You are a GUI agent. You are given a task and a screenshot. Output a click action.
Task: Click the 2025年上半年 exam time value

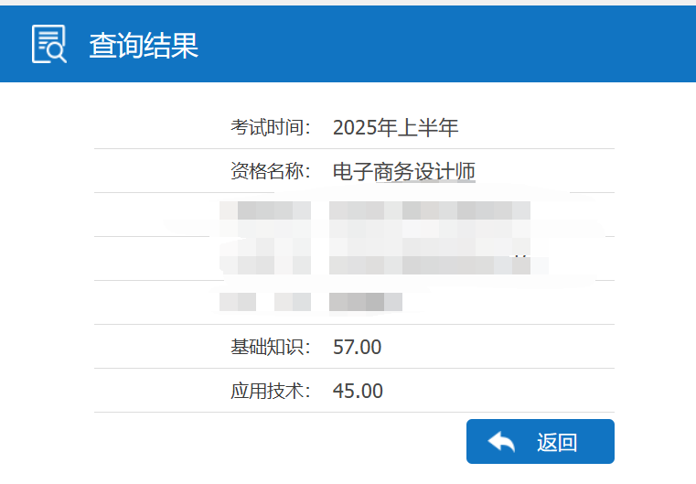395,127
